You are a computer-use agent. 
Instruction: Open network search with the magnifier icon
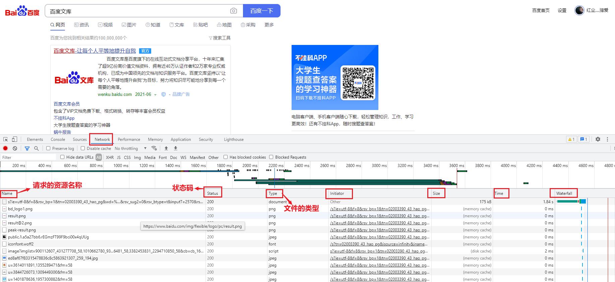tap(36, 148)
